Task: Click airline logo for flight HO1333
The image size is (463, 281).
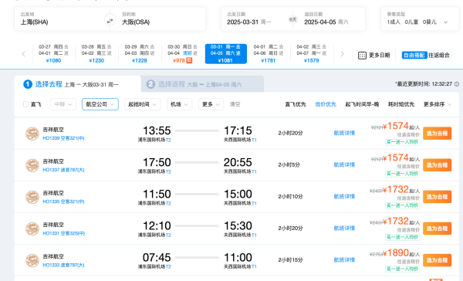Action: [x=32, y=260]
